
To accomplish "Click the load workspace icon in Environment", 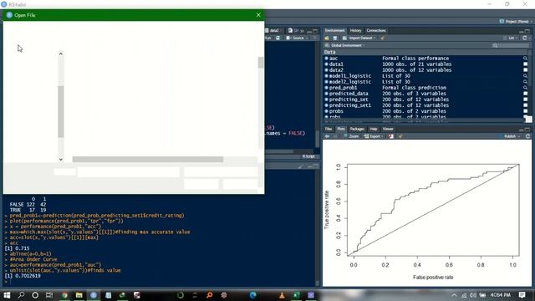I will (327, 38).
